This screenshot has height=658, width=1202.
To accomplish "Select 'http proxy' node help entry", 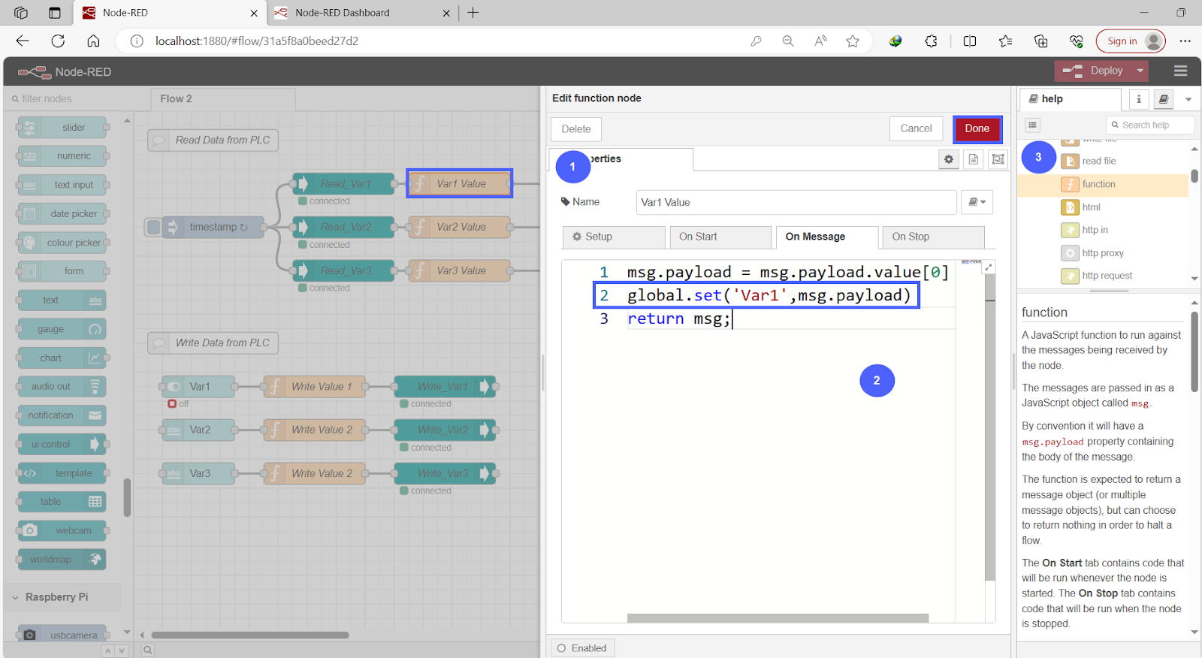I will (x=1103, y=253).
